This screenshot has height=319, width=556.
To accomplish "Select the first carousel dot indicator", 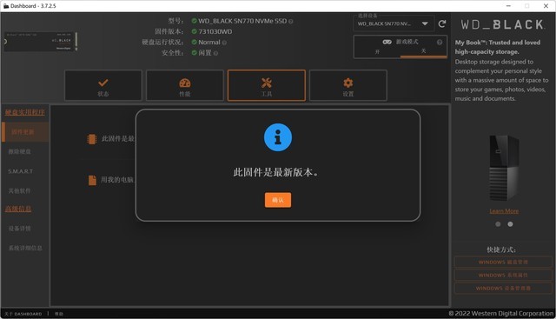I will click(x=498, y=224).
